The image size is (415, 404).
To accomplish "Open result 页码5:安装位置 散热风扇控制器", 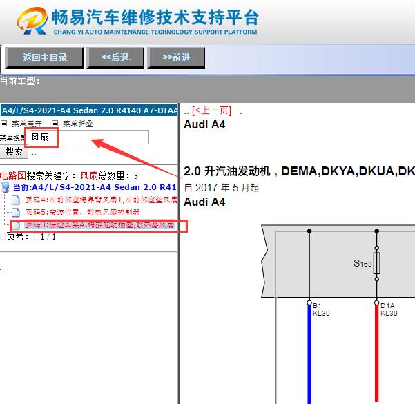I will [83, 212].
